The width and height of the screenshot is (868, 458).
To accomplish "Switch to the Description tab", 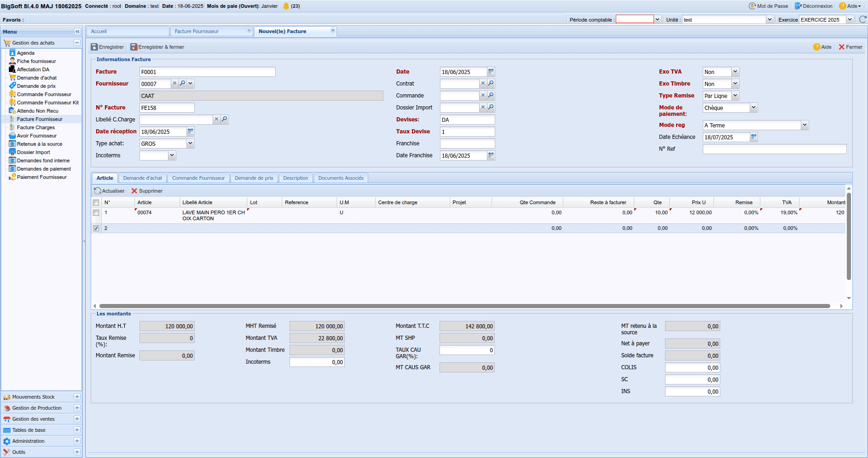I will tap(295, 178).
